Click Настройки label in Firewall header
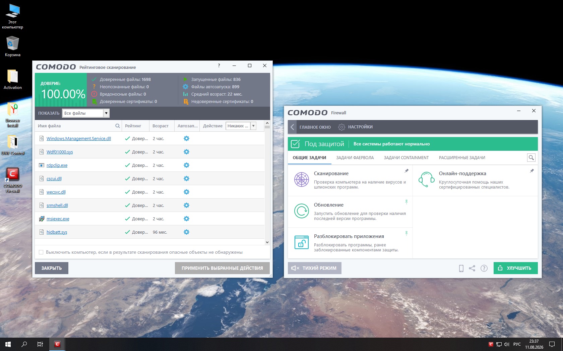563x351 pixels. (x=360, y=127)
